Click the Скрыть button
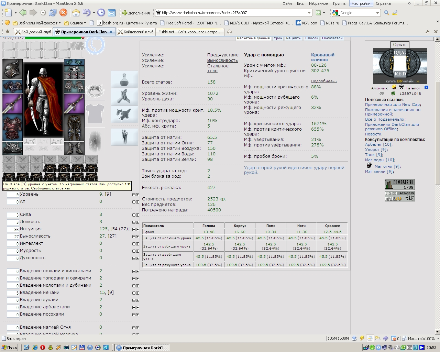The image size is (440, 352). coord(399,45)
